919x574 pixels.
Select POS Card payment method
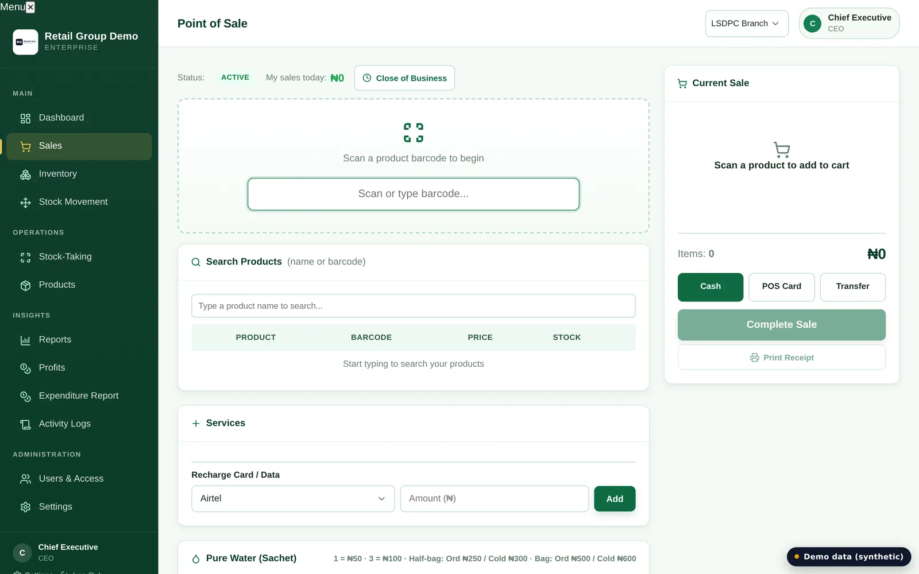[x=781, y=287]
